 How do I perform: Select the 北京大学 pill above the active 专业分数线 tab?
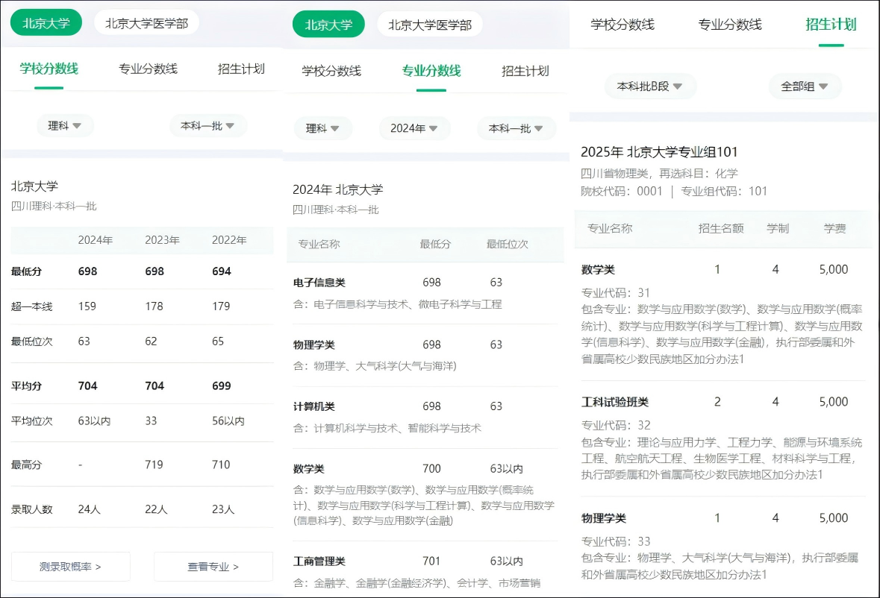[328, 25]
